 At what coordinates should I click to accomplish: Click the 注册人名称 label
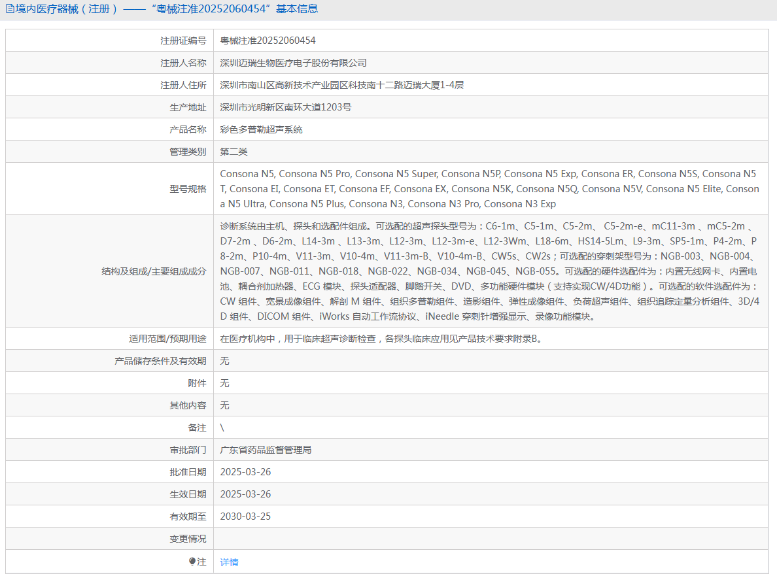[x=183, y=63]
